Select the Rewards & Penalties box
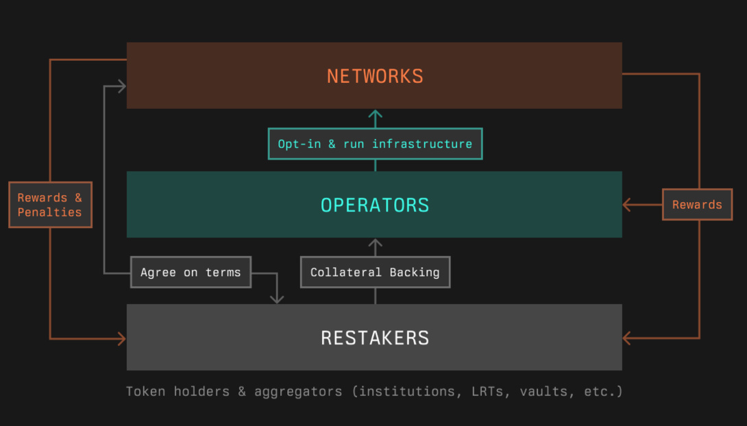The image size is (747, 426). 50,205
